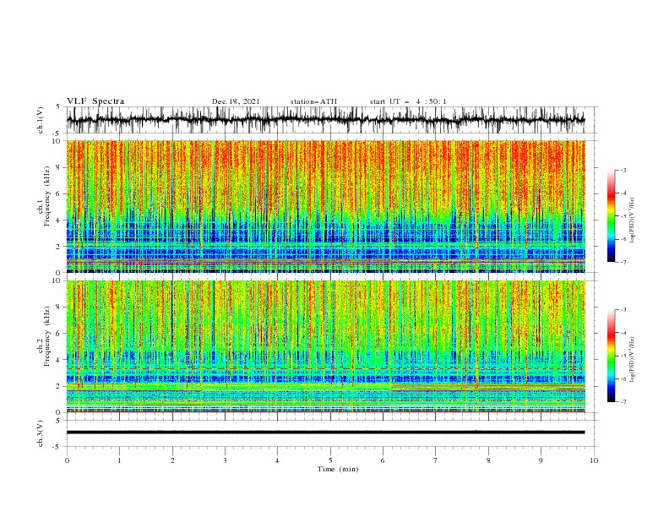Image resolution: width=669 pixels, height=517 pixels.
Task: Click the '6' frequency tick of ch.1 spectrogram
Action: tap(59, 193)
